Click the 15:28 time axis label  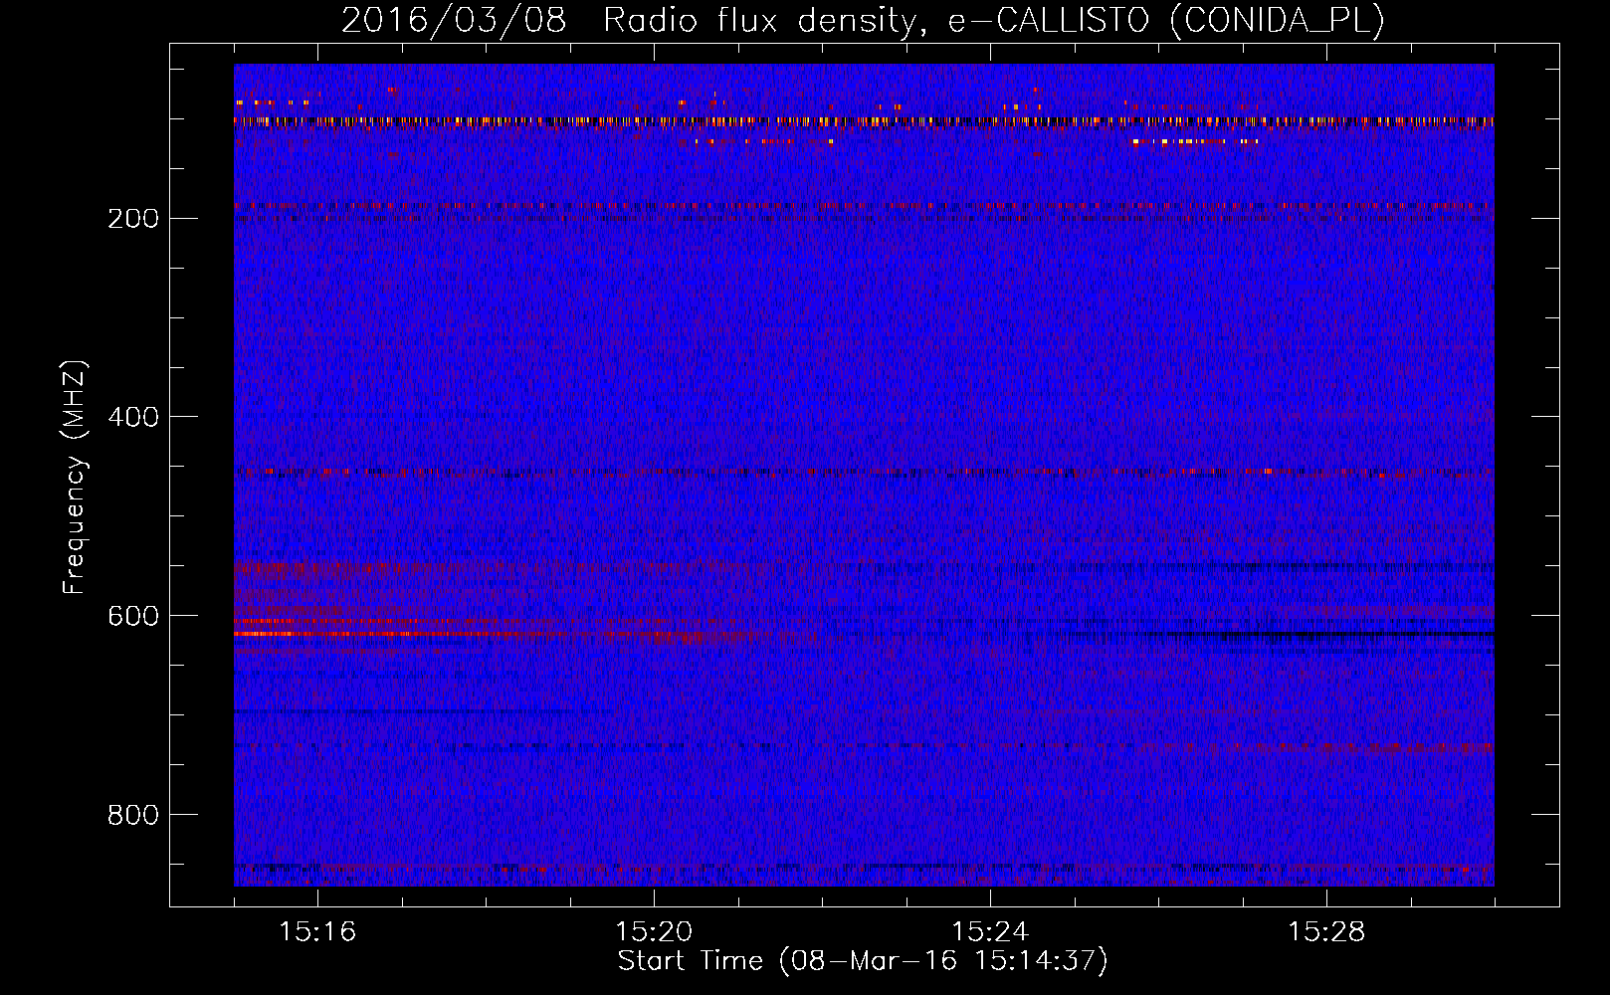pos(1326,932)
